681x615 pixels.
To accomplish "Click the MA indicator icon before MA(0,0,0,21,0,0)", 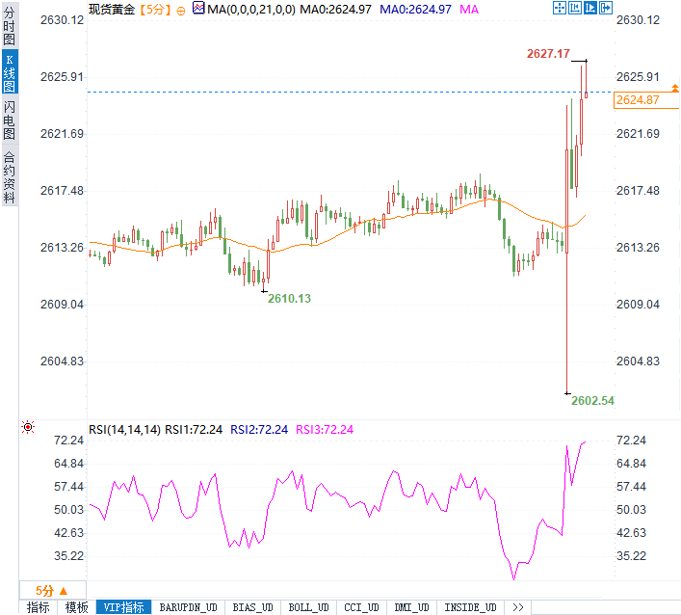I will (198, 8).
